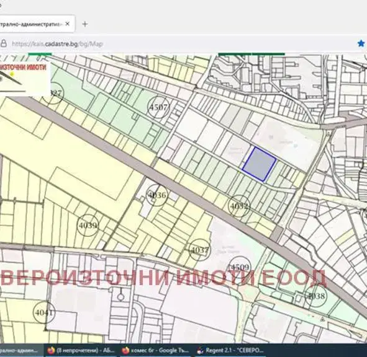Click the kais.cadastre.bg address bar
The height and width of the screenshot is (357, 367).
[57, 44]
